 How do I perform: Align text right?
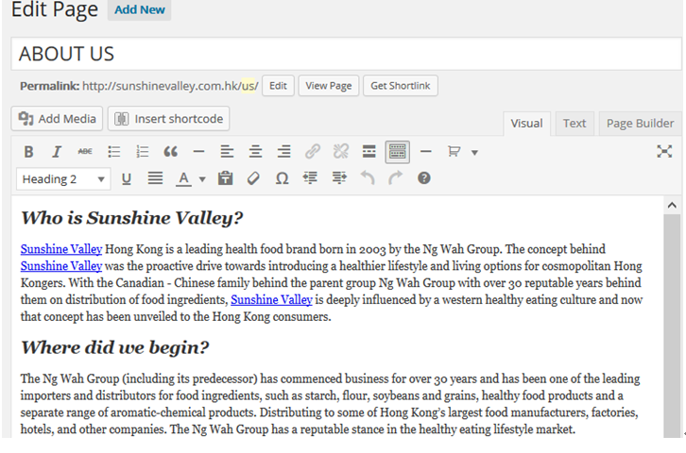pos(283,152)
